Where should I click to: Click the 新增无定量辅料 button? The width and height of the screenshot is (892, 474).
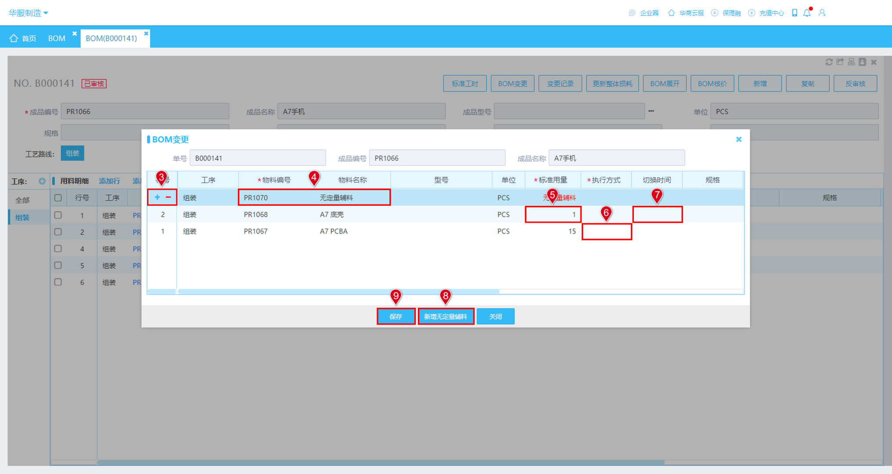pyautogui.click(x=446, y=316)
